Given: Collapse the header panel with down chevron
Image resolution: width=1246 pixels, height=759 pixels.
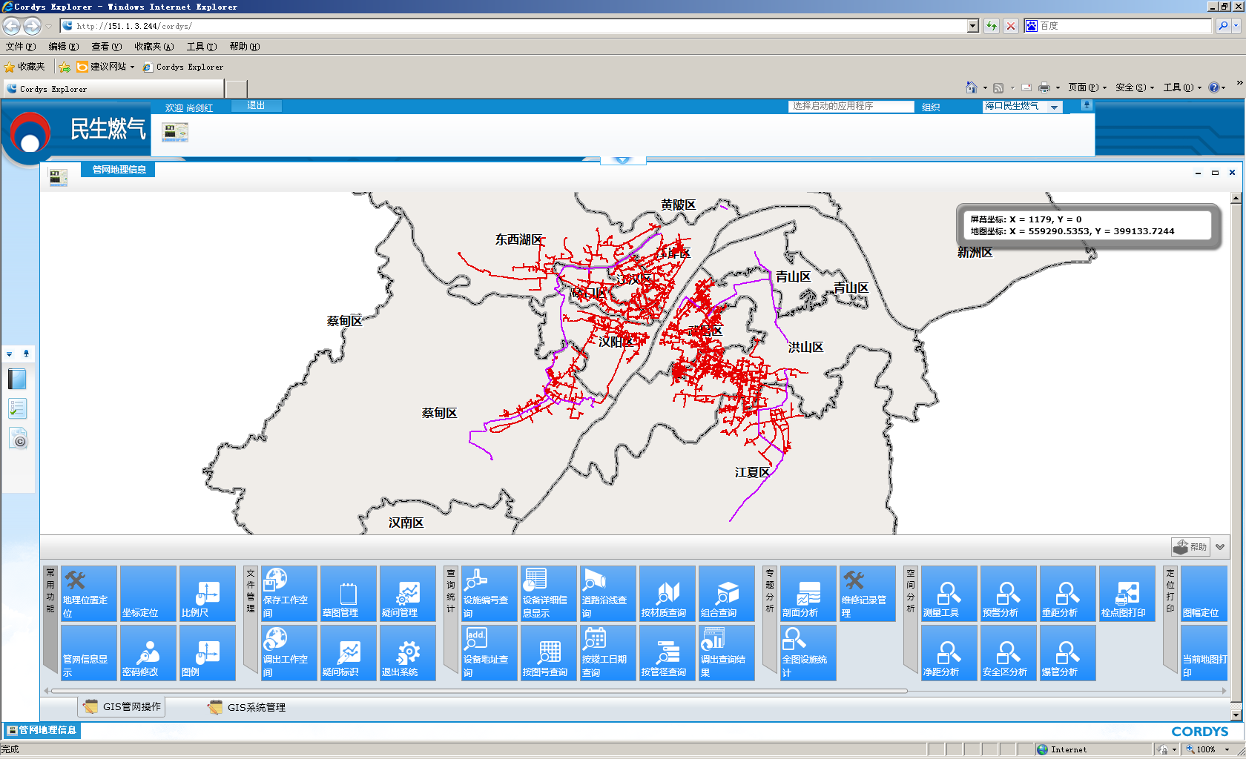Looking at the screenshot, I should point(622,160).
